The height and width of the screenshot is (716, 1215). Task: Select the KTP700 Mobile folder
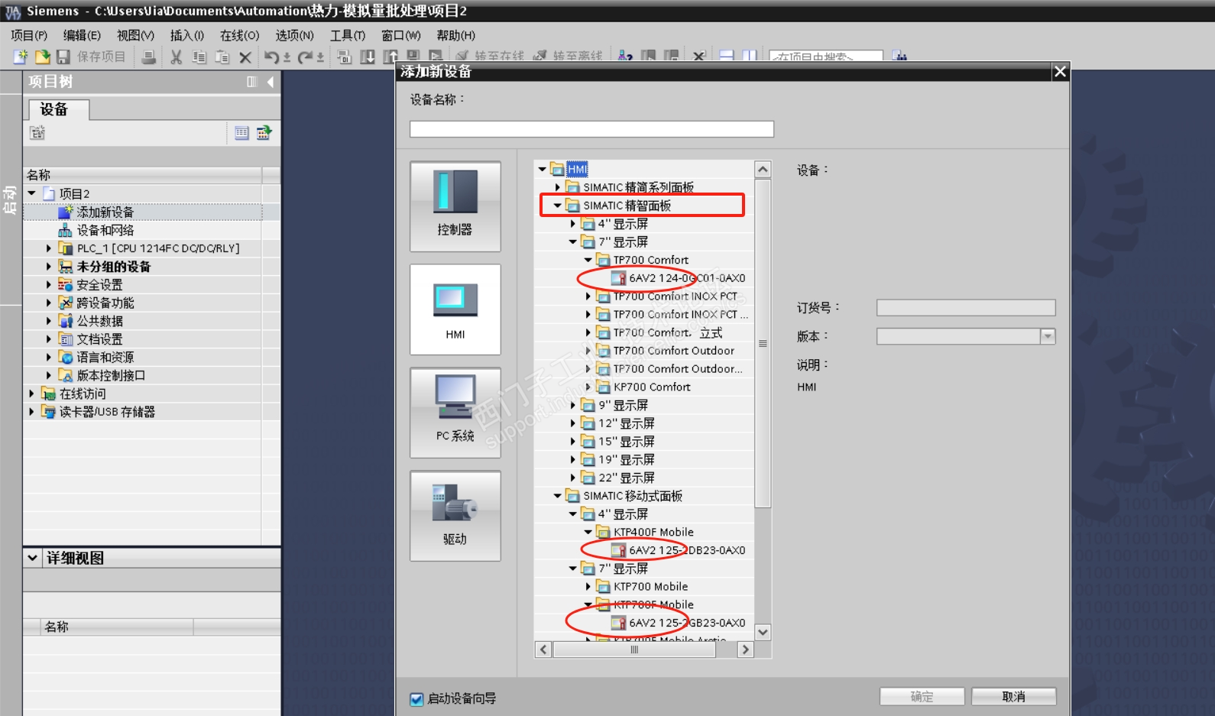pos(650,587)
